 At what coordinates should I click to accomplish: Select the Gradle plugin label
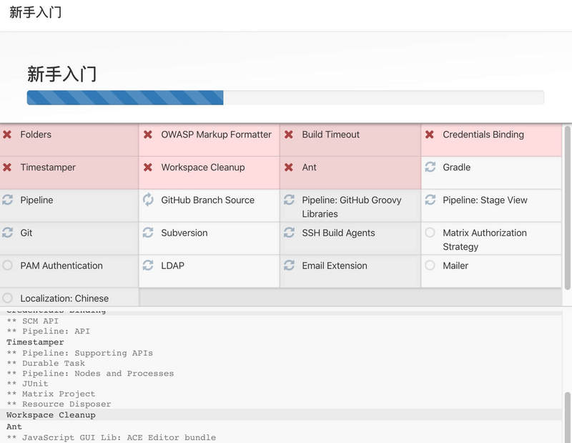(x=456, y=167)
